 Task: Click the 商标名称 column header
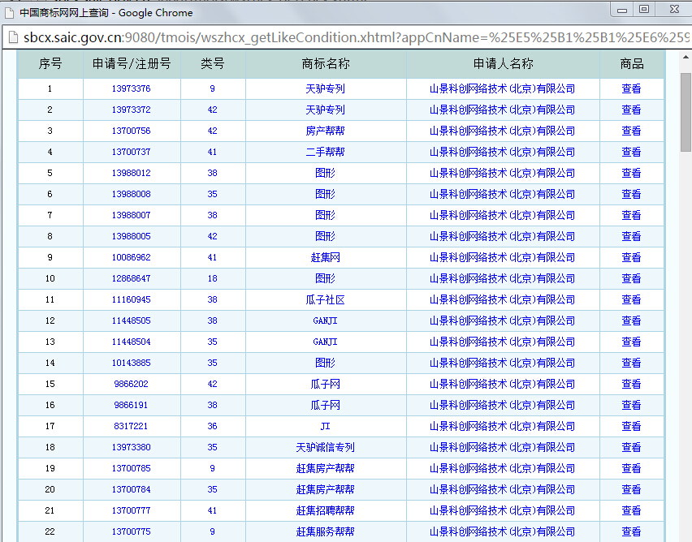[x=326, y=64]
